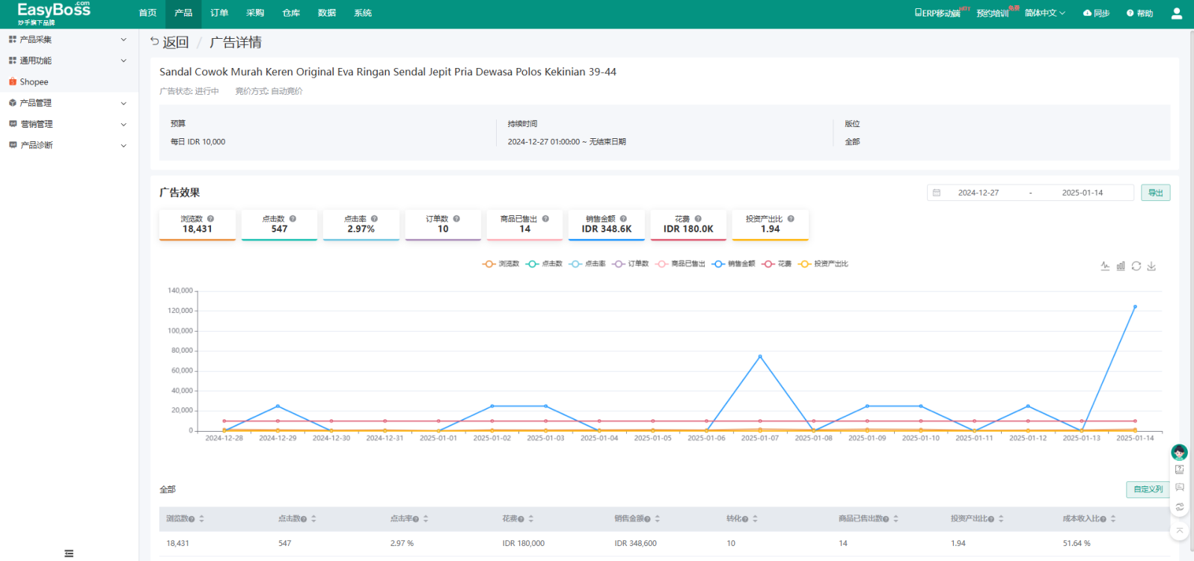Viewport: 1194px width, 561px height.
Task: Click help icon beside 点击率 card
Action: point(374,219)
